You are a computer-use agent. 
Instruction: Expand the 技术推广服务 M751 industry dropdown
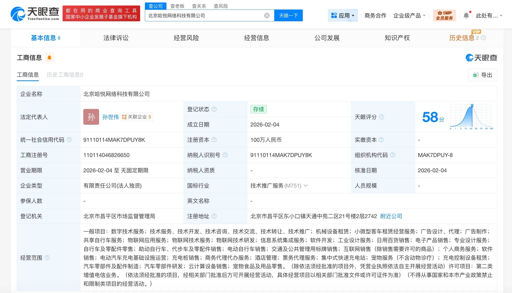[306, 186]
